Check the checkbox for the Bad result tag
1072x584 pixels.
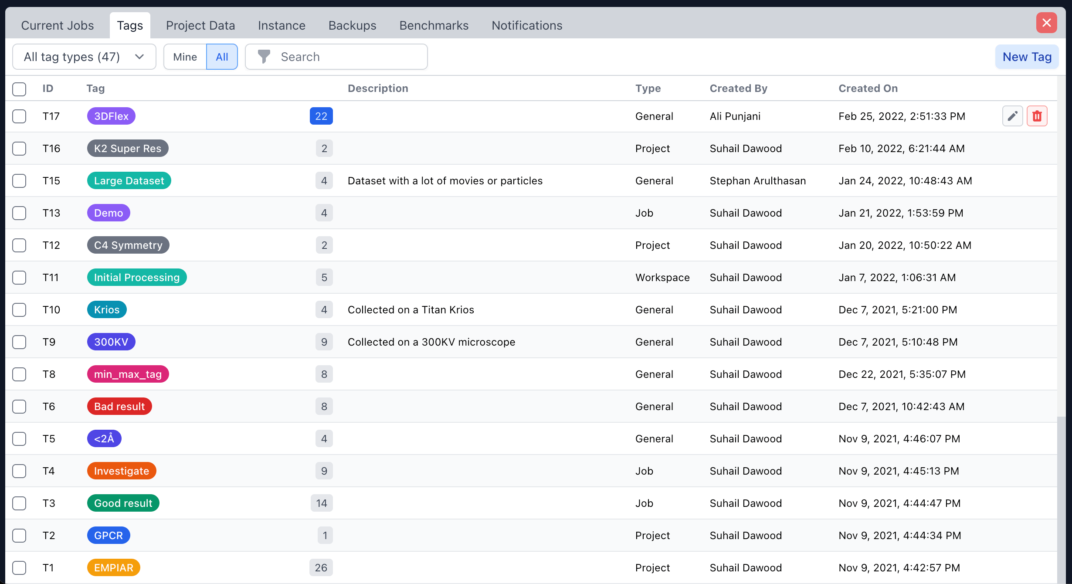(19, 407)
